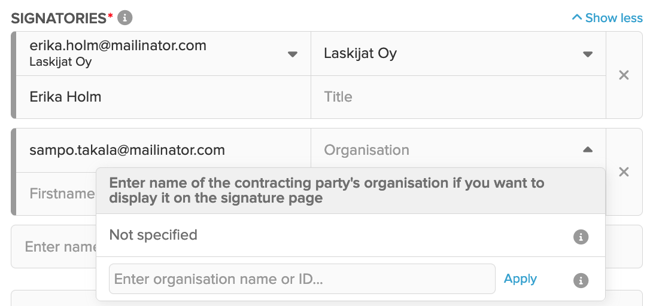Click the Erika Holm name field

click(x=163, y=97)
